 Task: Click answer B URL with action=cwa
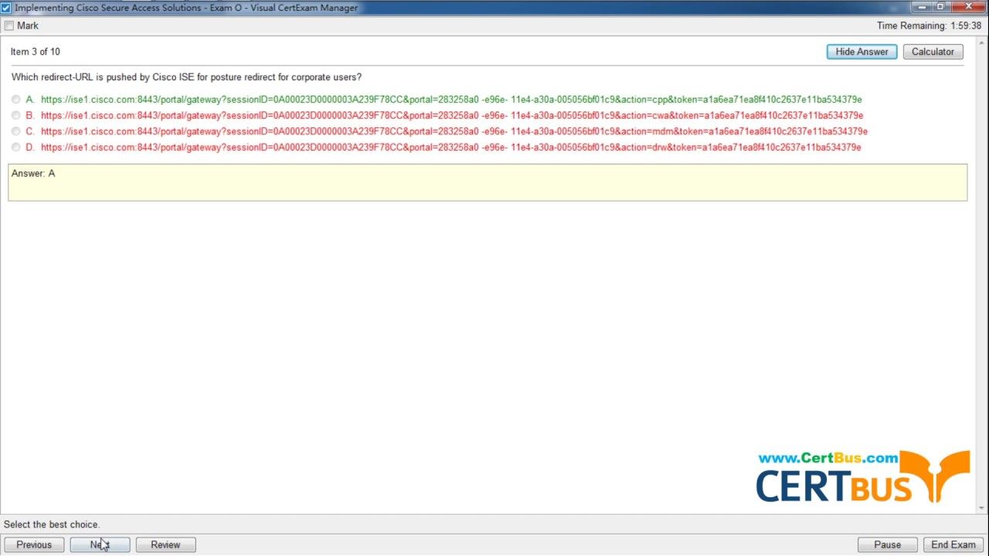tap(452, 116)
